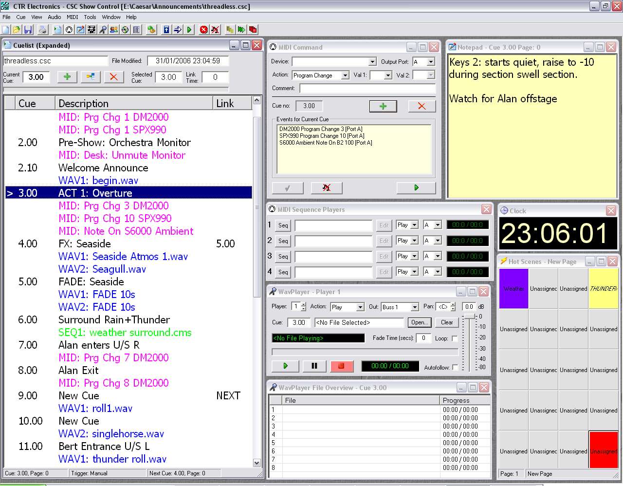Viewport: 623px width, 486px height.
Task: Click the green play button in WavPlayer
Action: coord(285,366)
